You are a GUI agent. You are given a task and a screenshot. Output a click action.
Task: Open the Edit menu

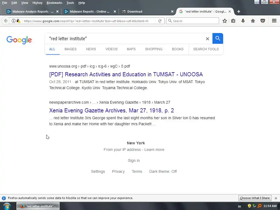coord(14,3)
